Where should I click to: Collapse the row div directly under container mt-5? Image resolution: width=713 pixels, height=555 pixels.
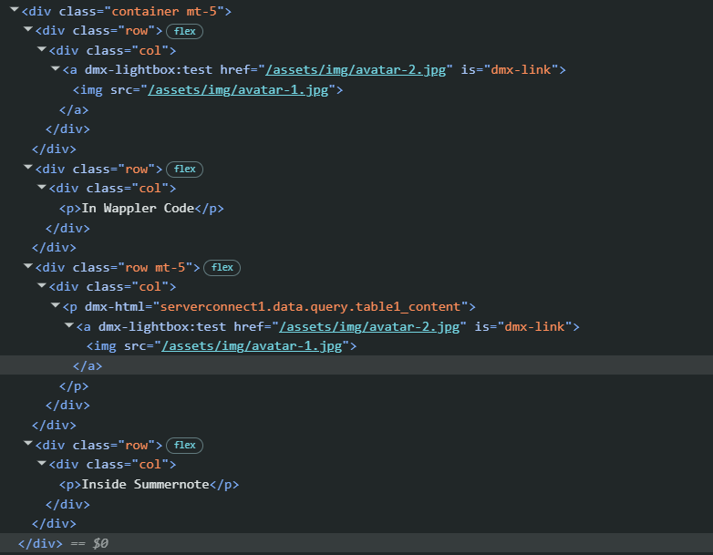(28, 29)
